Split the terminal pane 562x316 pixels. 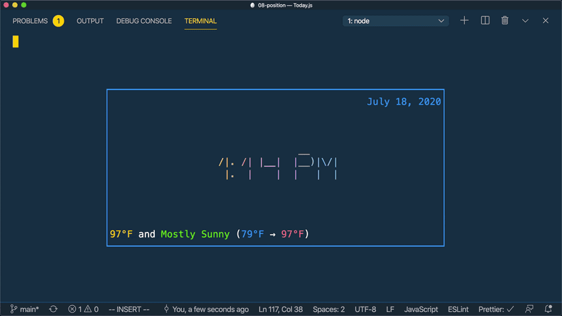click(x=485, y=21)
